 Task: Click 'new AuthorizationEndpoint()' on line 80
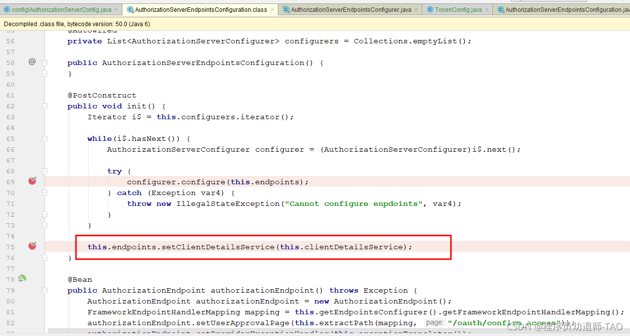[x=380, y=301]
